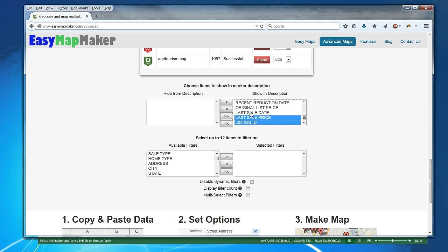Switch Excel to Normal view icon
This screenshot has height=252, width=448.
pos(350,241)
